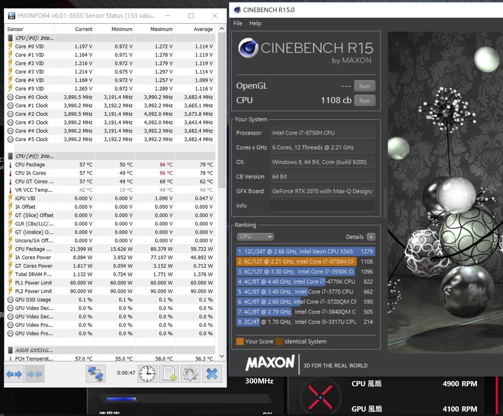Screen dimensions: 503x416
Task: Click the CPU fan 4900 RPM reading
Action: pyautogui.click(x=460, y=384)
